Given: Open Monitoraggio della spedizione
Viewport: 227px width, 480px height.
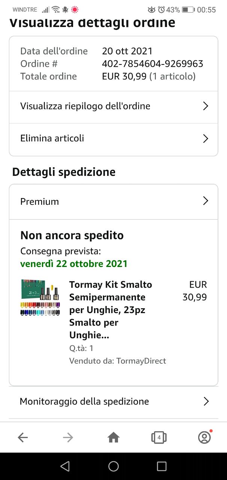Looking at the screenshot, I should pos(113,402).
